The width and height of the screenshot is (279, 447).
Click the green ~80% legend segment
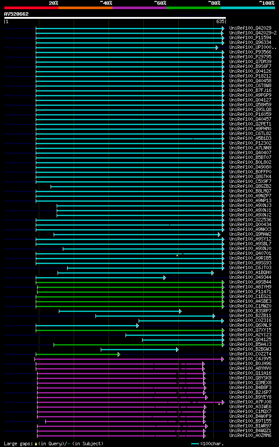[194, 8]
